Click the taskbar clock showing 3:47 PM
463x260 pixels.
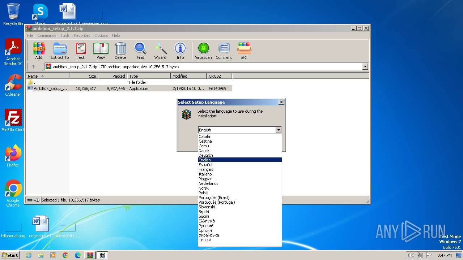tap(444, 255)
